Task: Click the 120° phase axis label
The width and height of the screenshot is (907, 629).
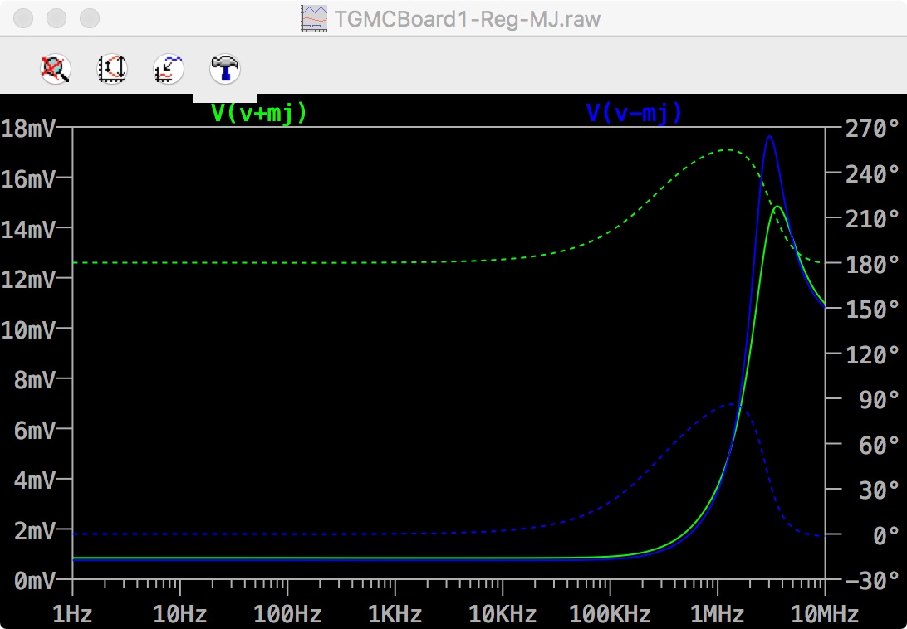Action: pos(873,354)
